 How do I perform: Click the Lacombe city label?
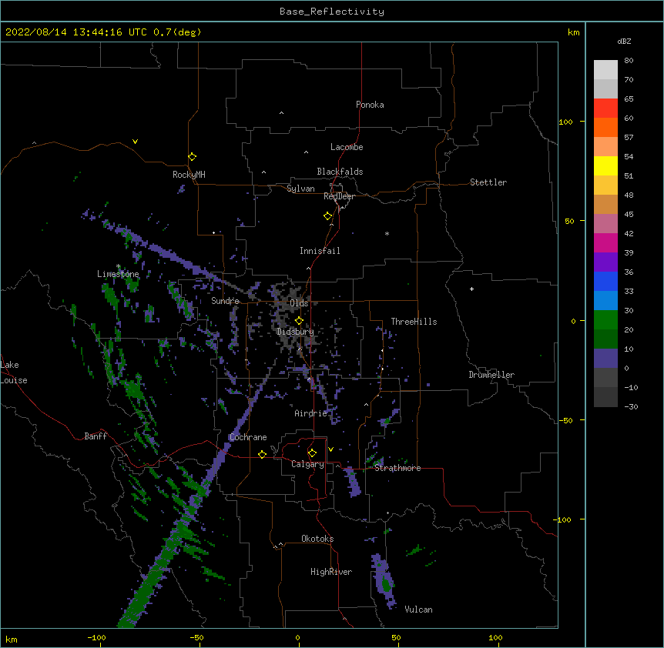(347, 147)
